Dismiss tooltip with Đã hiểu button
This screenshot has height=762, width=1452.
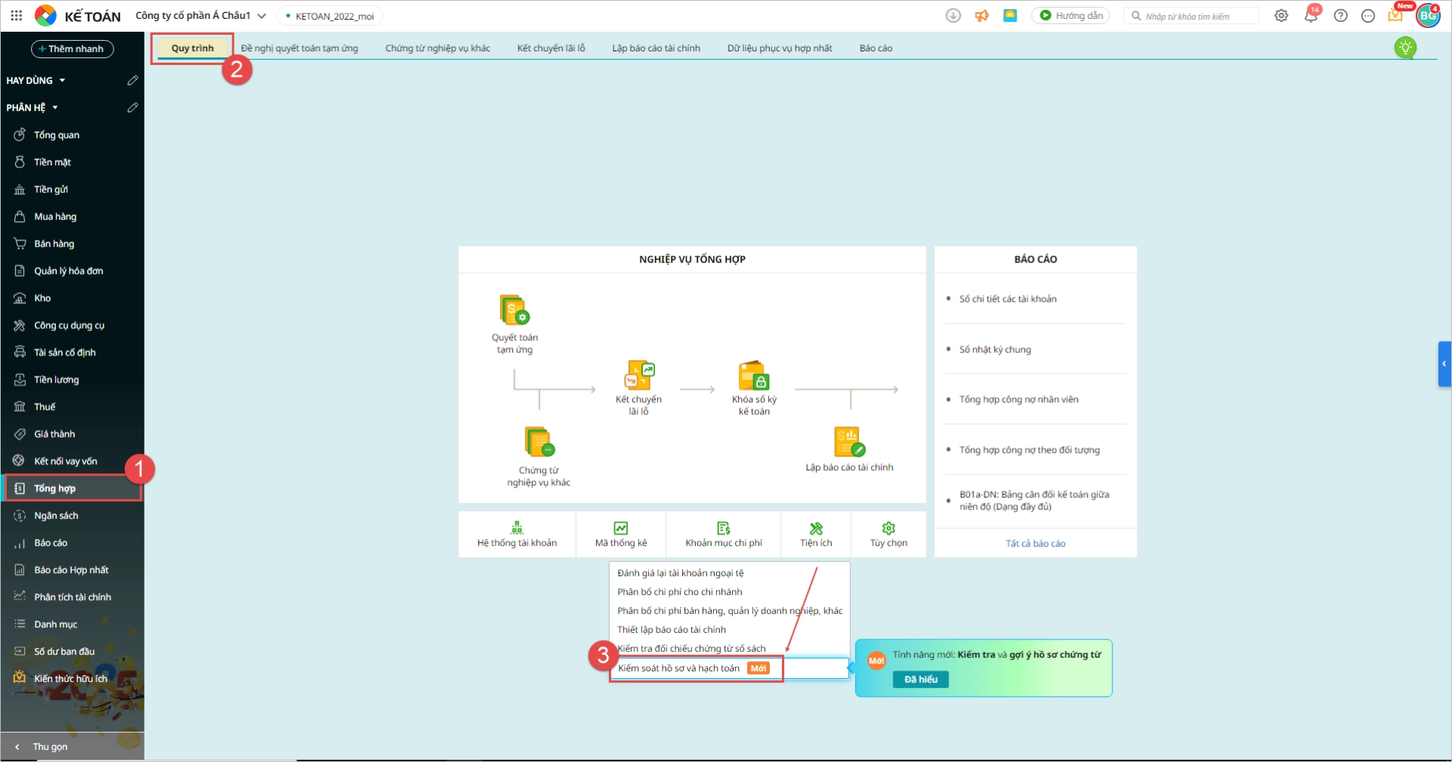pos(920,679)
